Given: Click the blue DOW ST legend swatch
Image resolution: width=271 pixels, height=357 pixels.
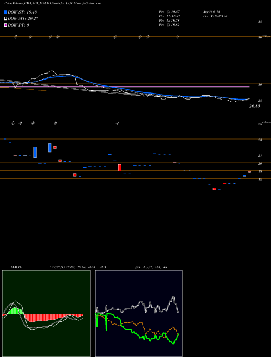Looking at the screenshot, I should tap(5, 12).
